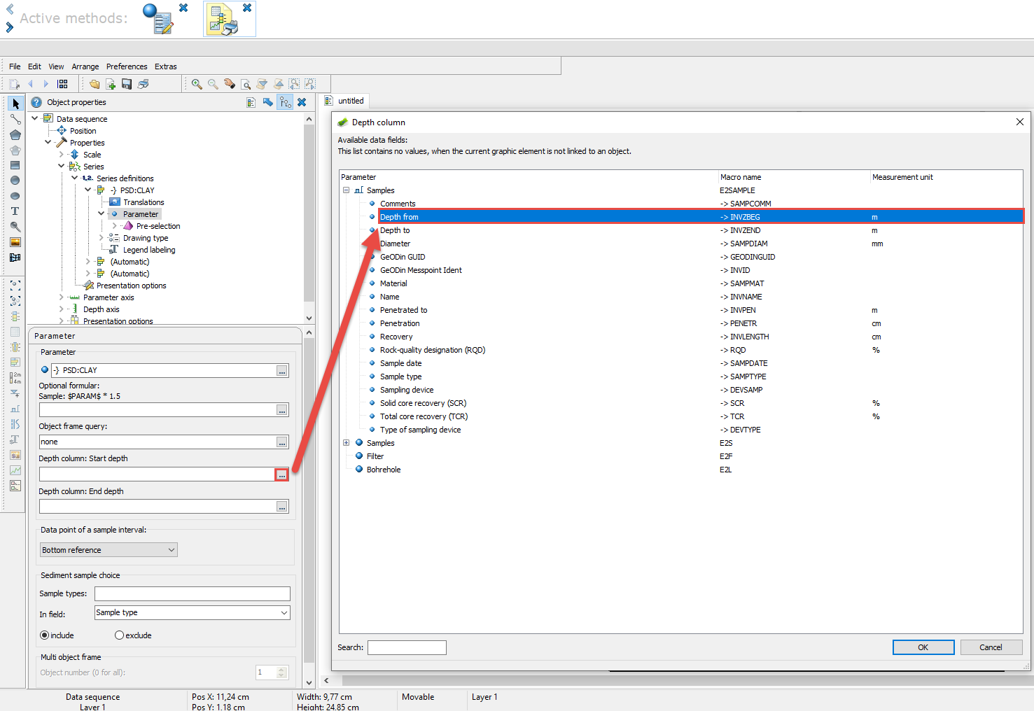Click the open folder toolbar icon
Viewport: 1034px width, 711px height.
pos(95,84)
